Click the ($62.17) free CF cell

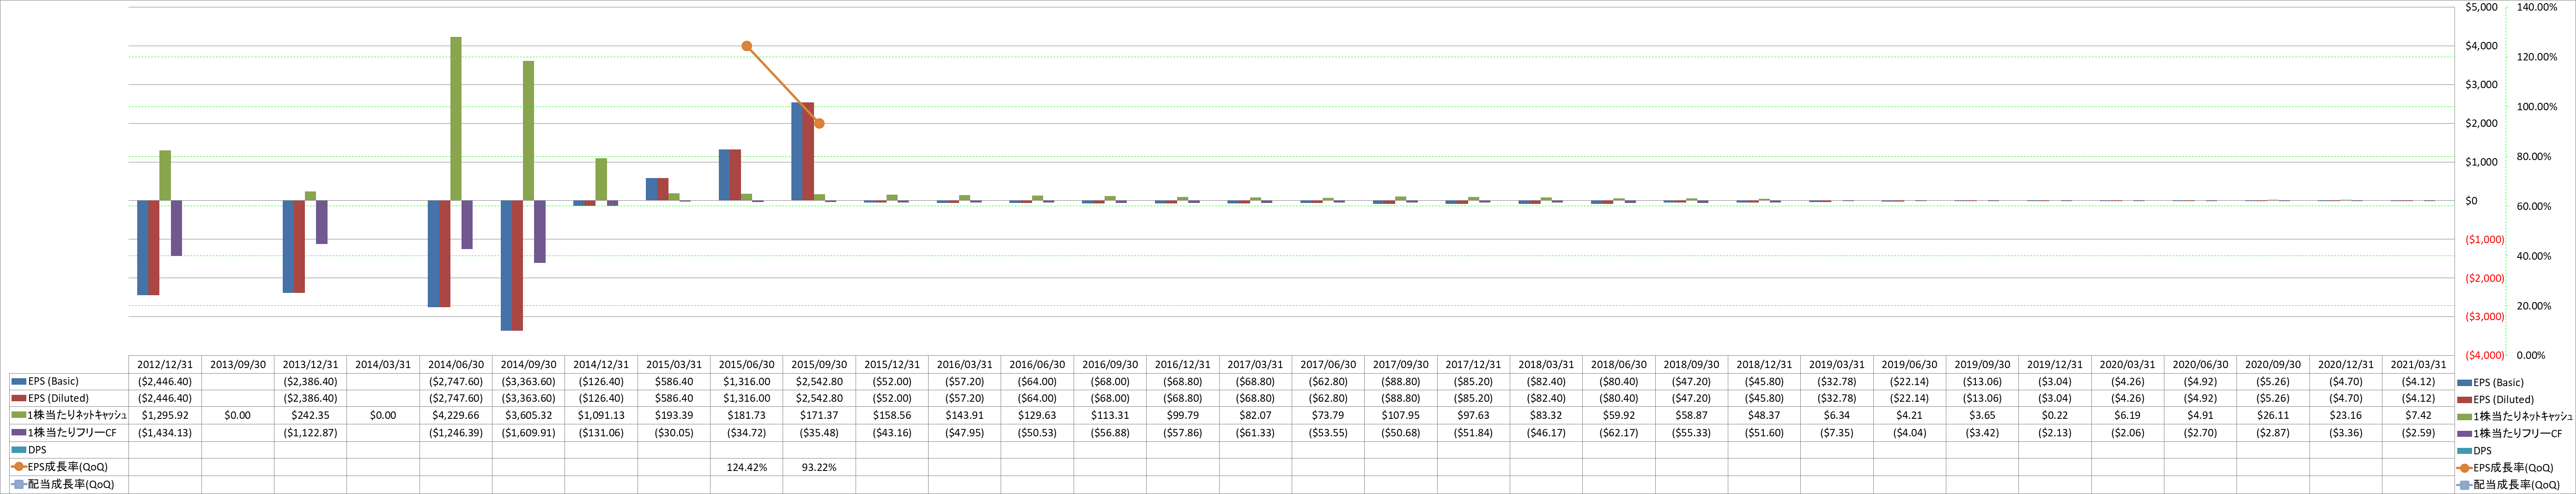[1619, 432]
